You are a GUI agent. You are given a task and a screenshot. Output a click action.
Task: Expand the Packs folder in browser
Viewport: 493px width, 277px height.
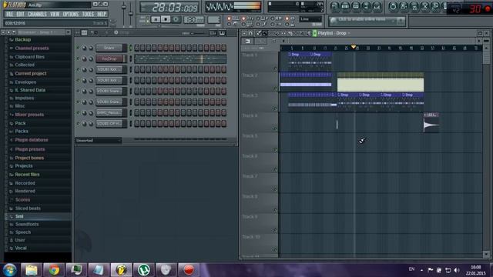pyautogui.click(x=22, y=132)
